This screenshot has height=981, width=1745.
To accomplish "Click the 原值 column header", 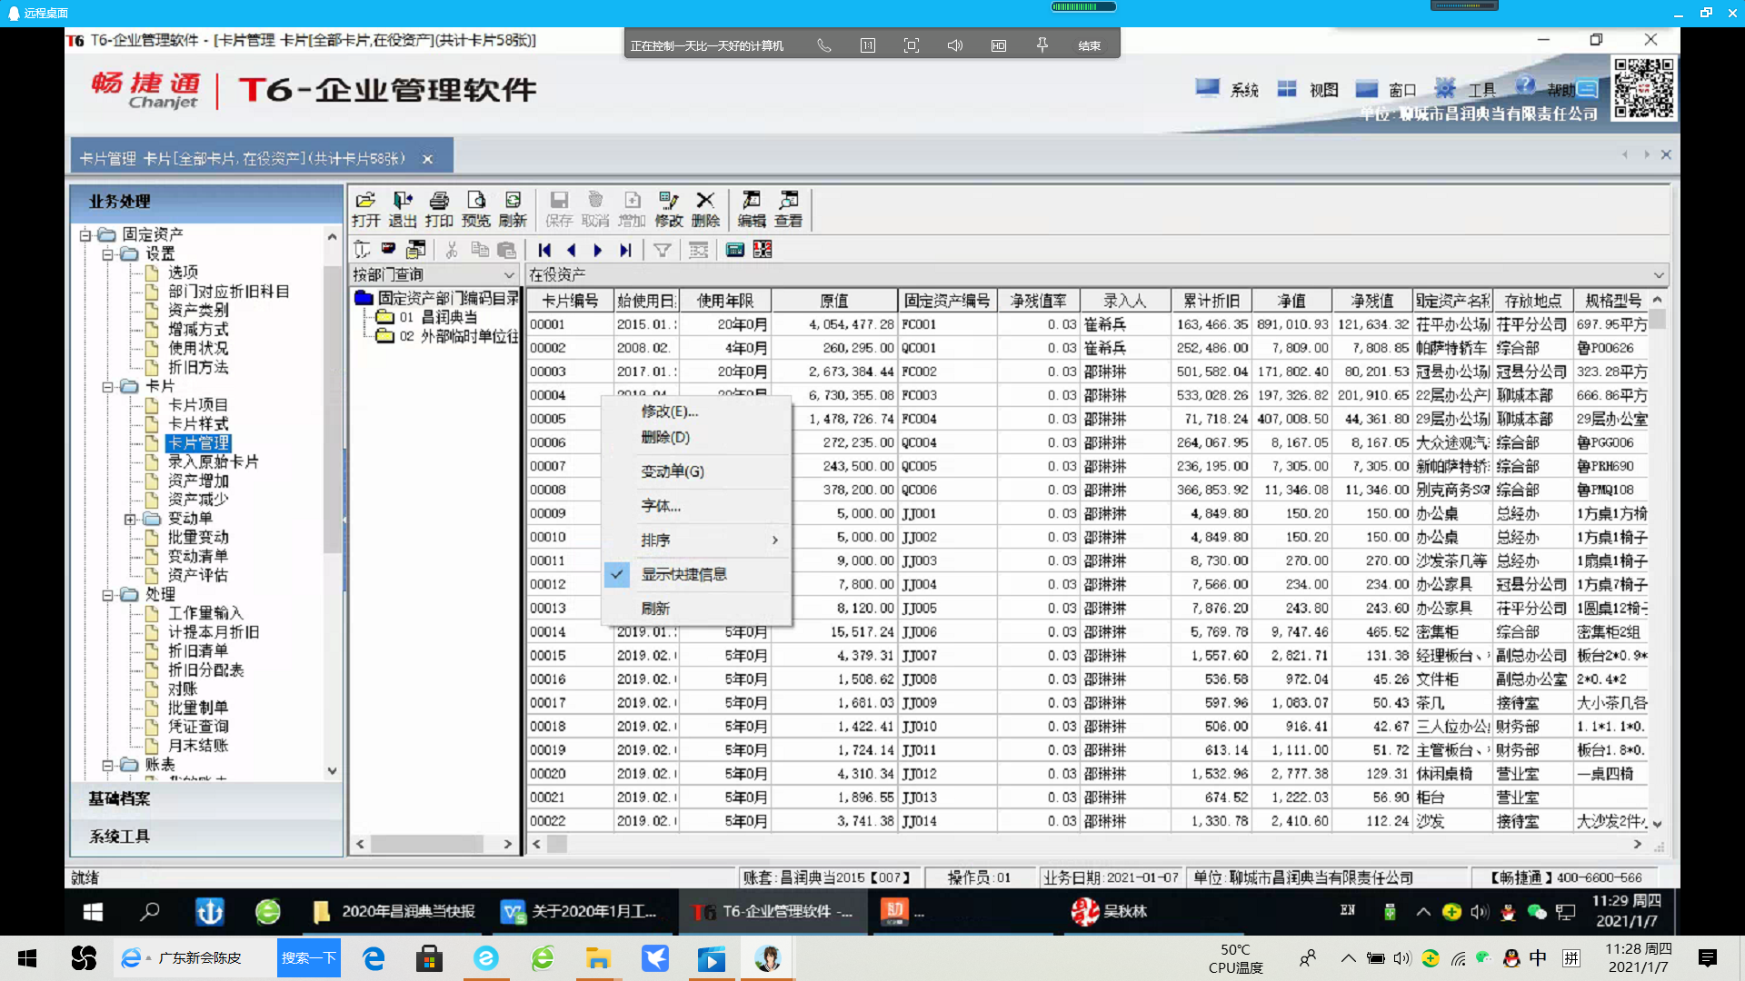I will 834,301.
